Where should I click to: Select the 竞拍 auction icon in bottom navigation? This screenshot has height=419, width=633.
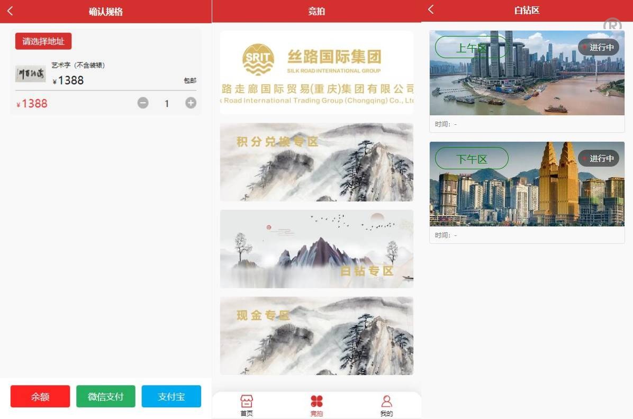(x=316, y=405)
